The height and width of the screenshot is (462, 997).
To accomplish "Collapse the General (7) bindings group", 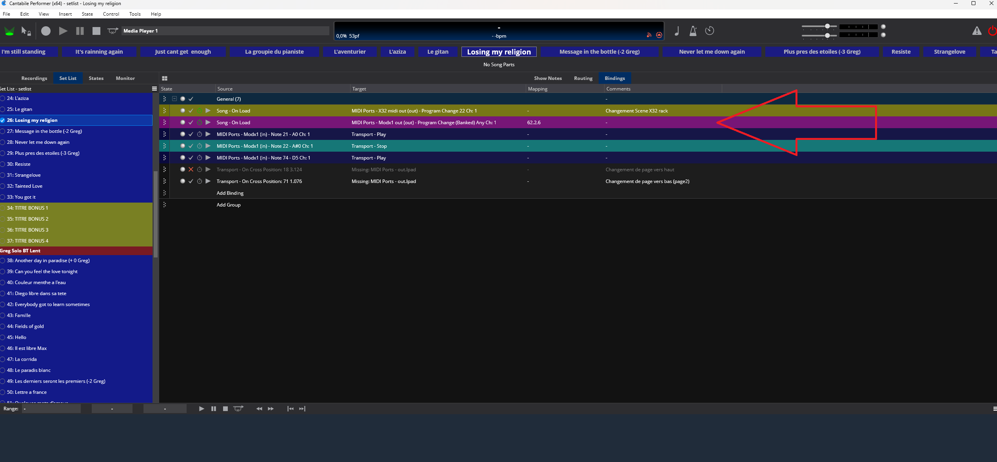I will pyautogui.click(x=174, y=99).
